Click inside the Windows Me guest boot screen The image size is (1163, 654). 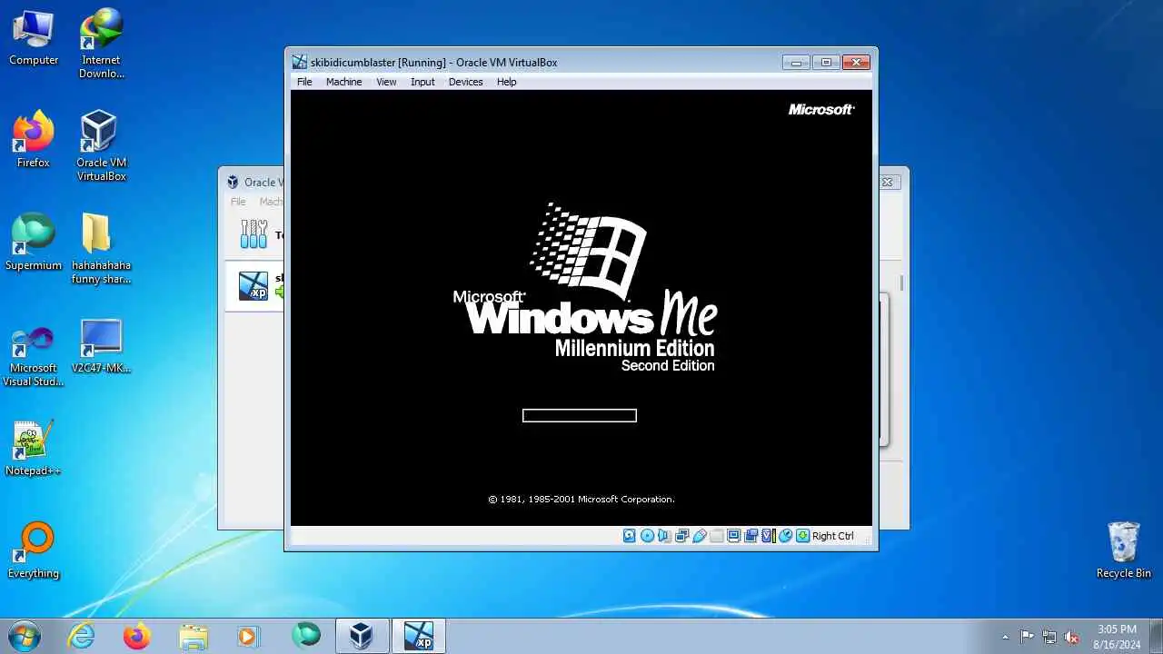581,307
